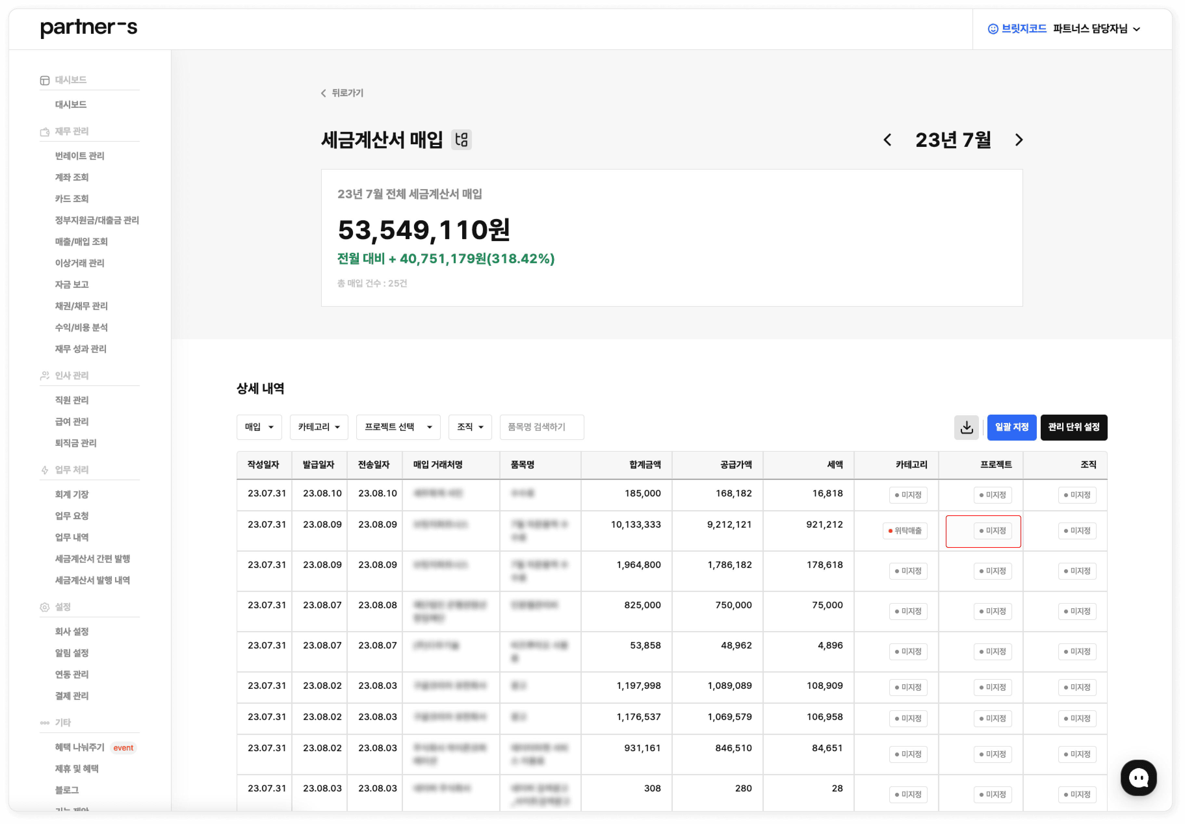Go to next month with right arrow
This screenshot has width=1185, height=824.
pyautogui.click(x=1018, y=140)
